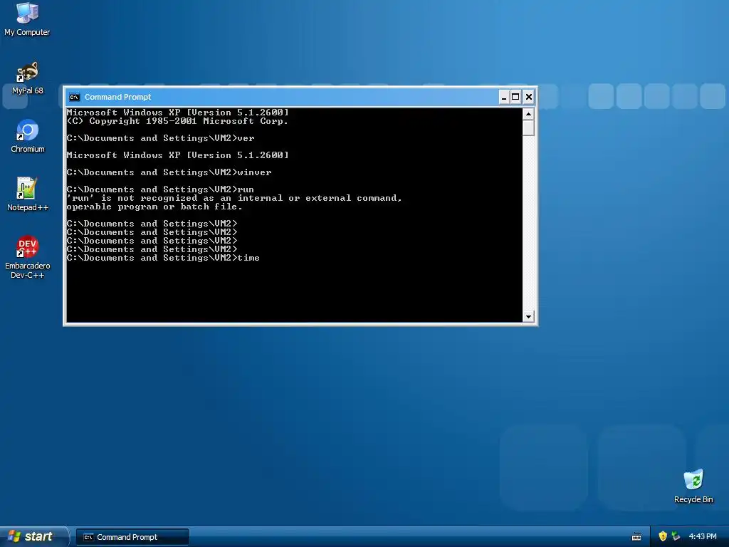Click the console scrollbar up arrow
The height and width of the screenshot is (547, 729).
pyautogui.click(x=528, y=113)
